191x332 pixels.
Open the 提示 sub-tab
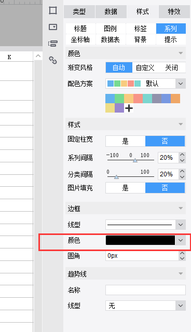[171, 39]
